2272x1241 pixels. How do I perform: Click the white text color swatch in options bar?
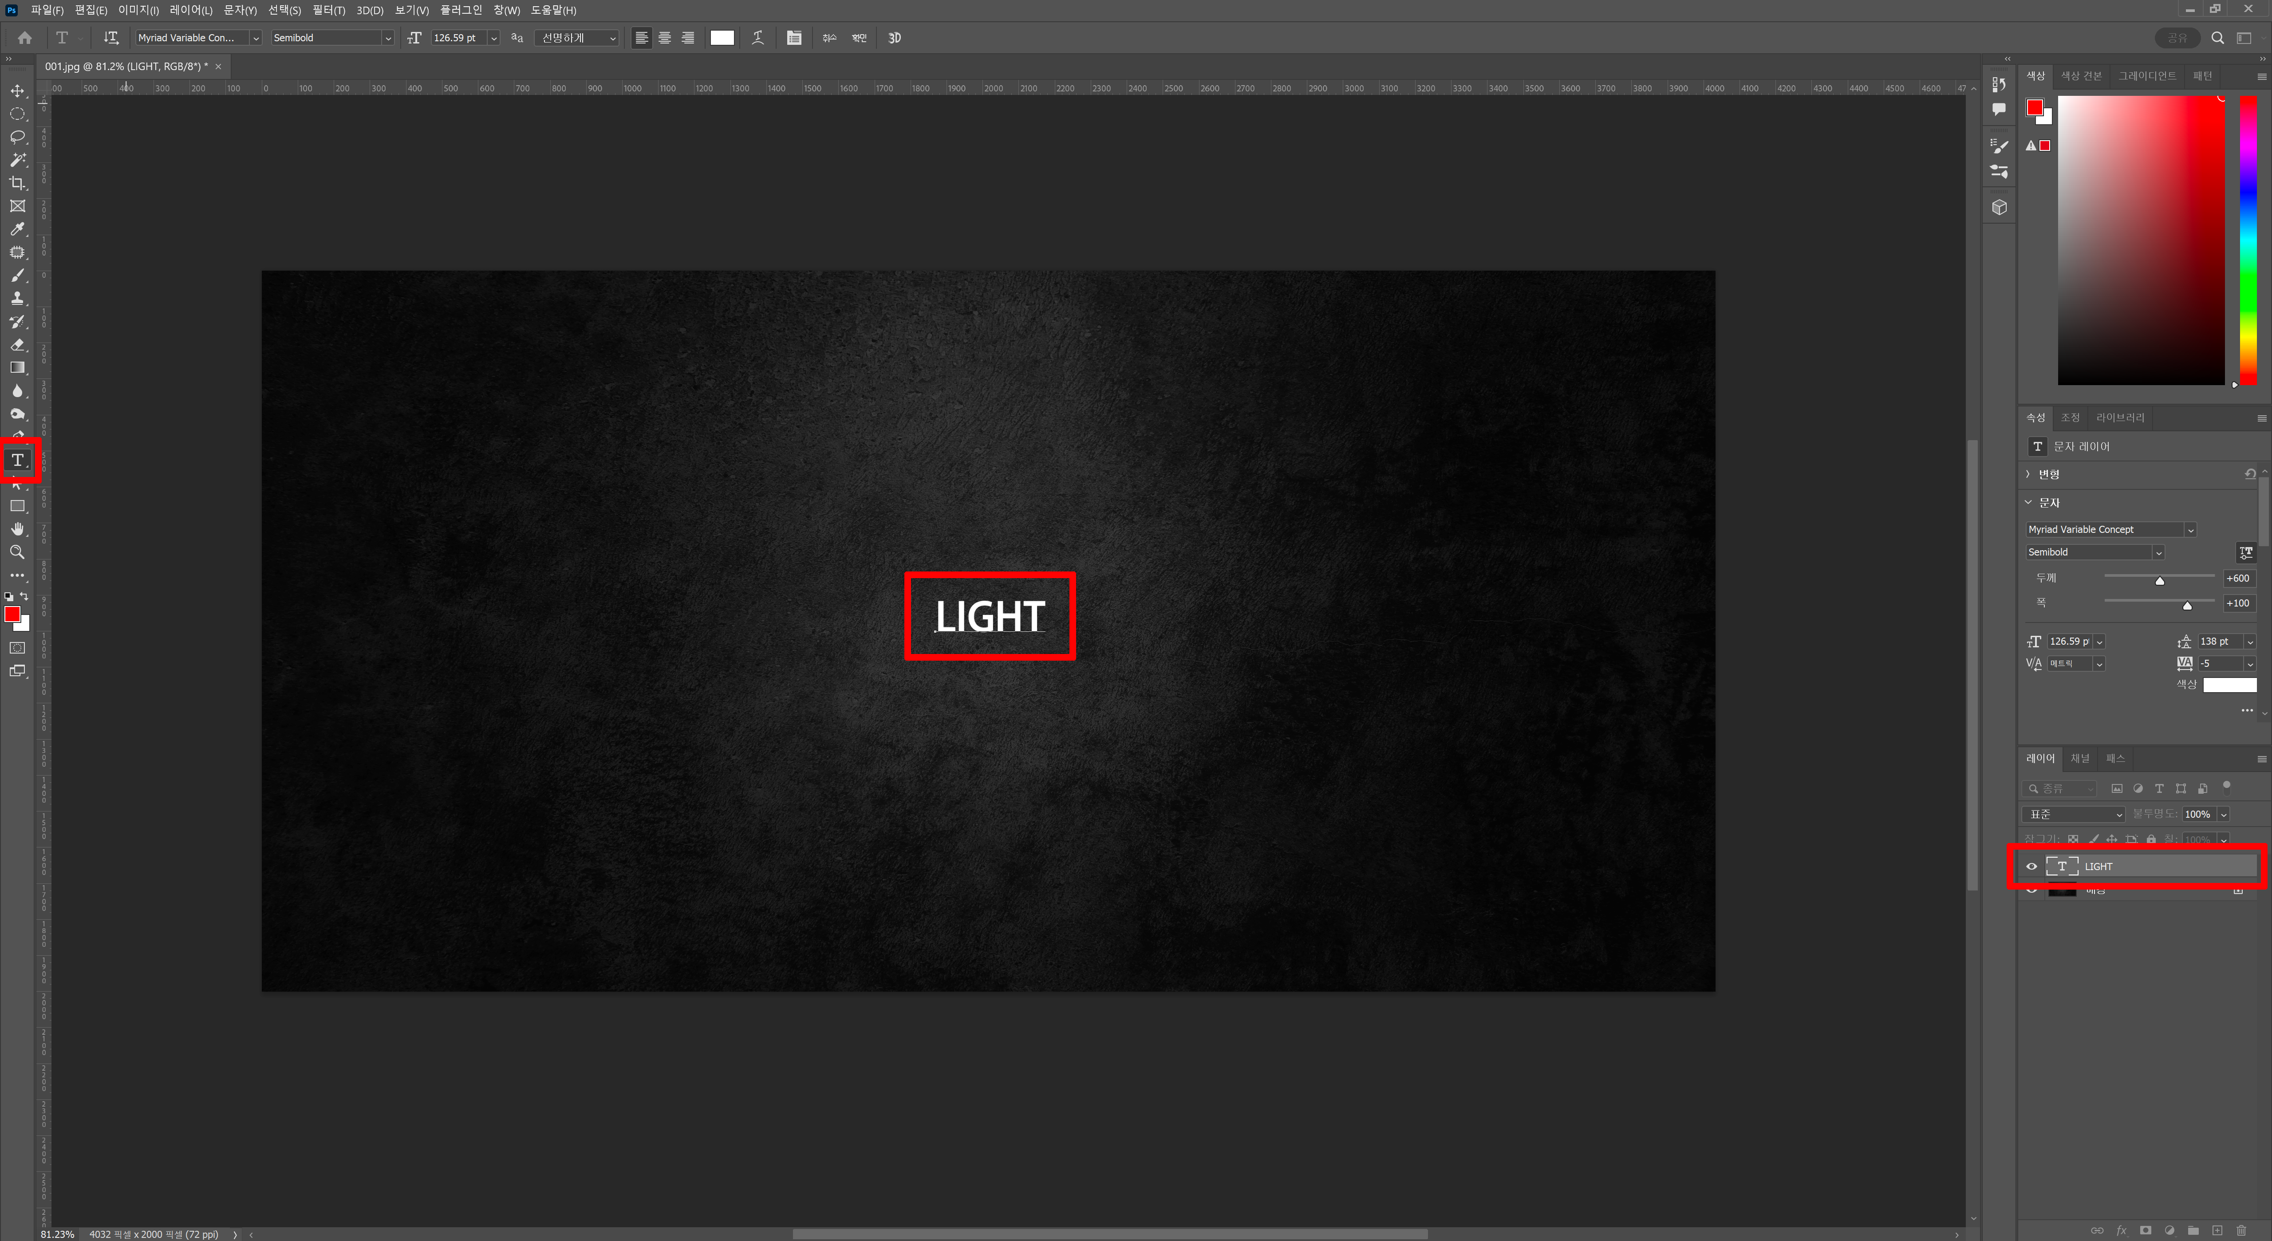[722, 38]
